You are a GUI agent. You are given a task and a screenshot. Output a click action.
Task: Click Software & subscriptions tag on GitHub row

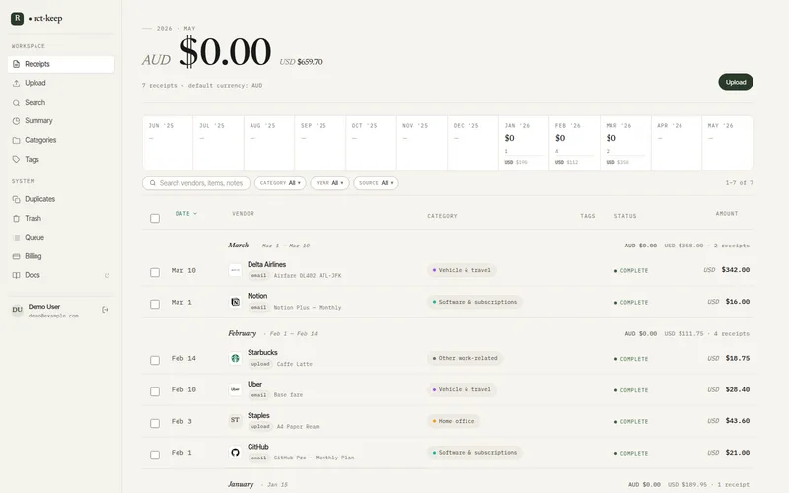point(475,453)
